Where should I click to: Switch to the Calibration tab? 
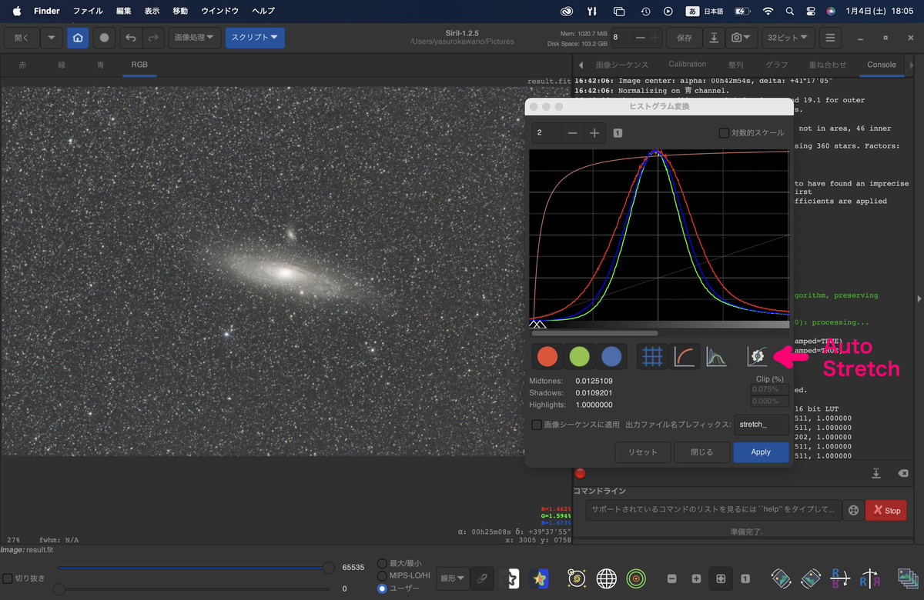687,65
